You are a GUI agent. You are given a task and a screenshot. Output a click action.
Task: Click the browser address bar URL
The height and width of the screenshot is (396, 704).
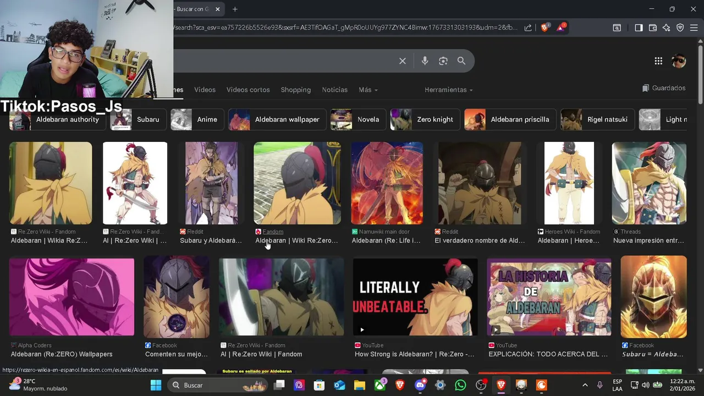tap(345, 28)
